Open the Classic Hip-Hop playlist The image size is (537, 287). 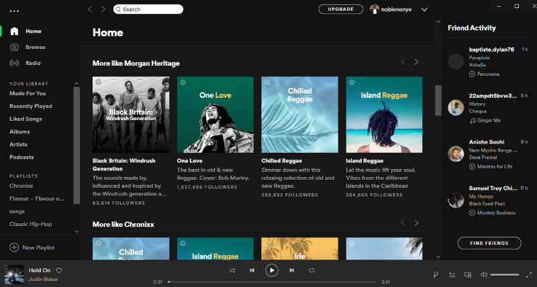30,224
